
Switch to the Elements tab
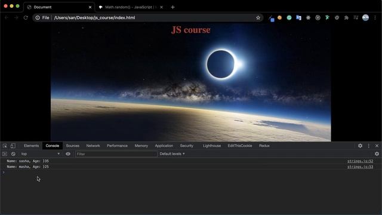point(32,146)
